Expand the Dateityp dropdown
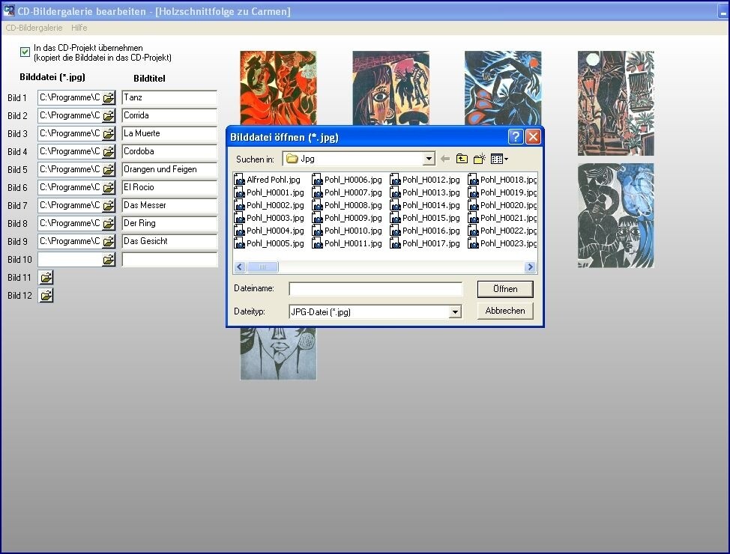Screen dimensions: 730x554 (x=456, y=312)
